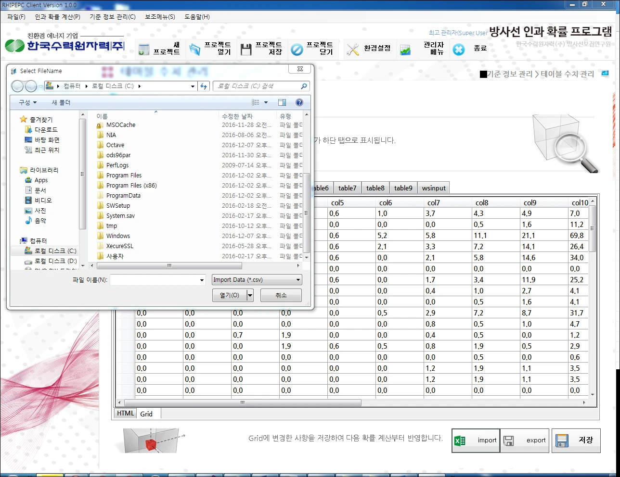The height and width of the screenshot is (477, 620).
Task: Open the view options dropdown arrow
Action: [266, 102]
